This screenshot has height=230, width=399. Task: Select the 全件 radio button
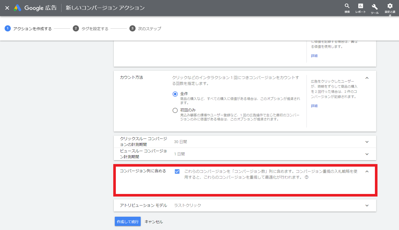click(175, 94)
